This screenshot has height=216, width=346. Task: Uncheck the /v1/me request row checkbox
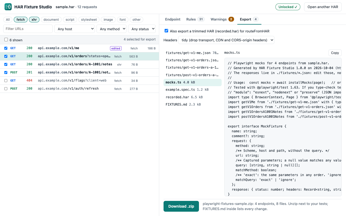point(6,48)
